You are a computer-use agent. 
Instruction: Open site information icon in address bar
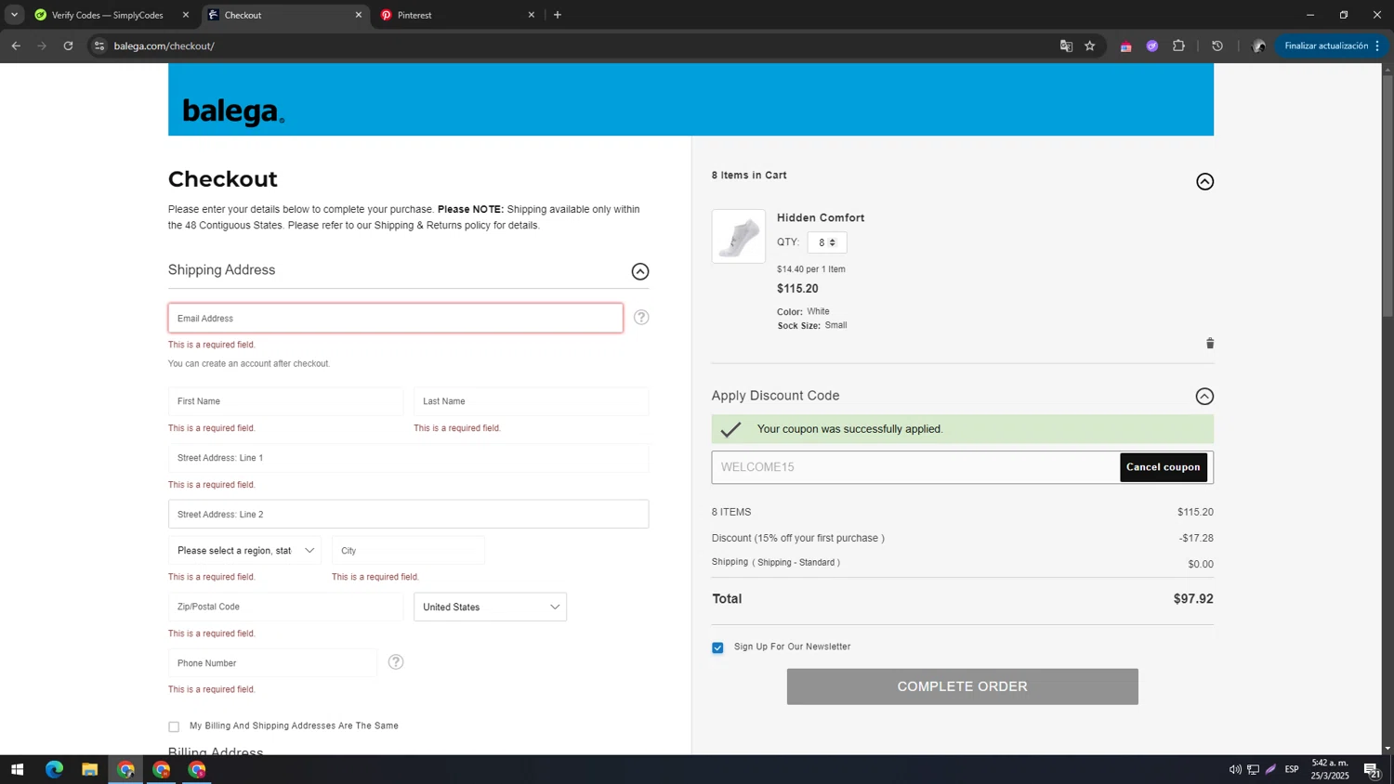coord(99,46)
